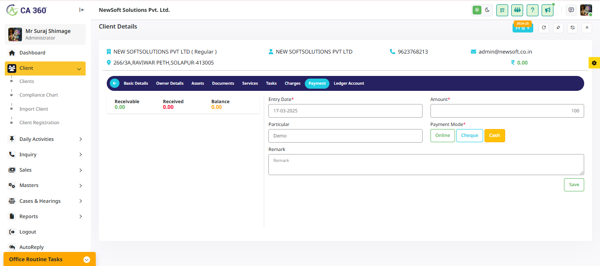Switch to Documents tab

(x=223, y=83)
